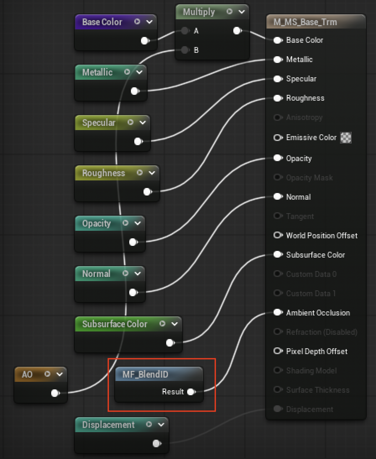376x459 pixels.
Task: Expand the Displacement node chevron
Action: [x=161, y=425]
